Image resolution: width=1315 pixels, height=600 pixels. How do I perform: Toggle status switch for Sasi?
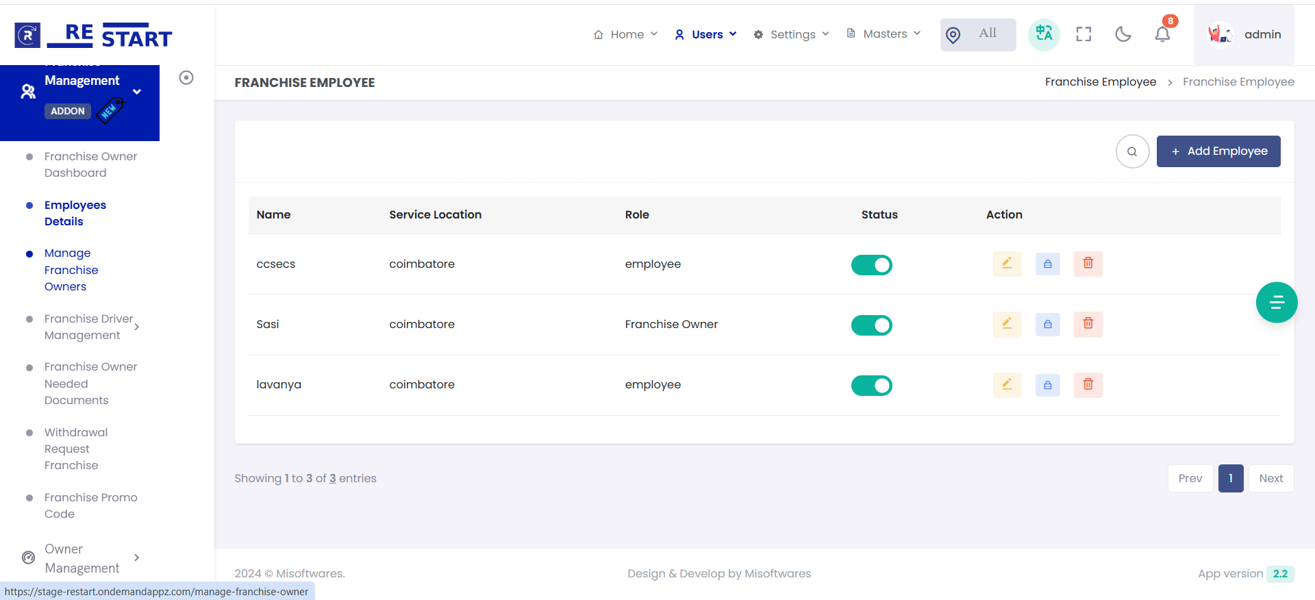coord(871,325)
